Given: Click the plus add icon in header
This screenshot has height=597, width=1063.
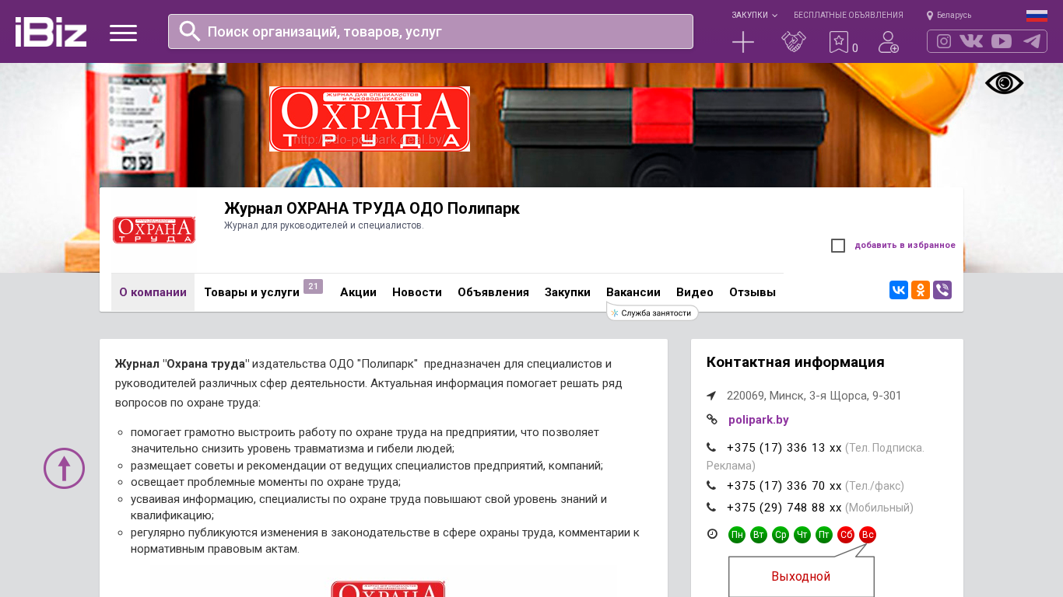Looking at the screenshot, I should click(x=743, y=42).
